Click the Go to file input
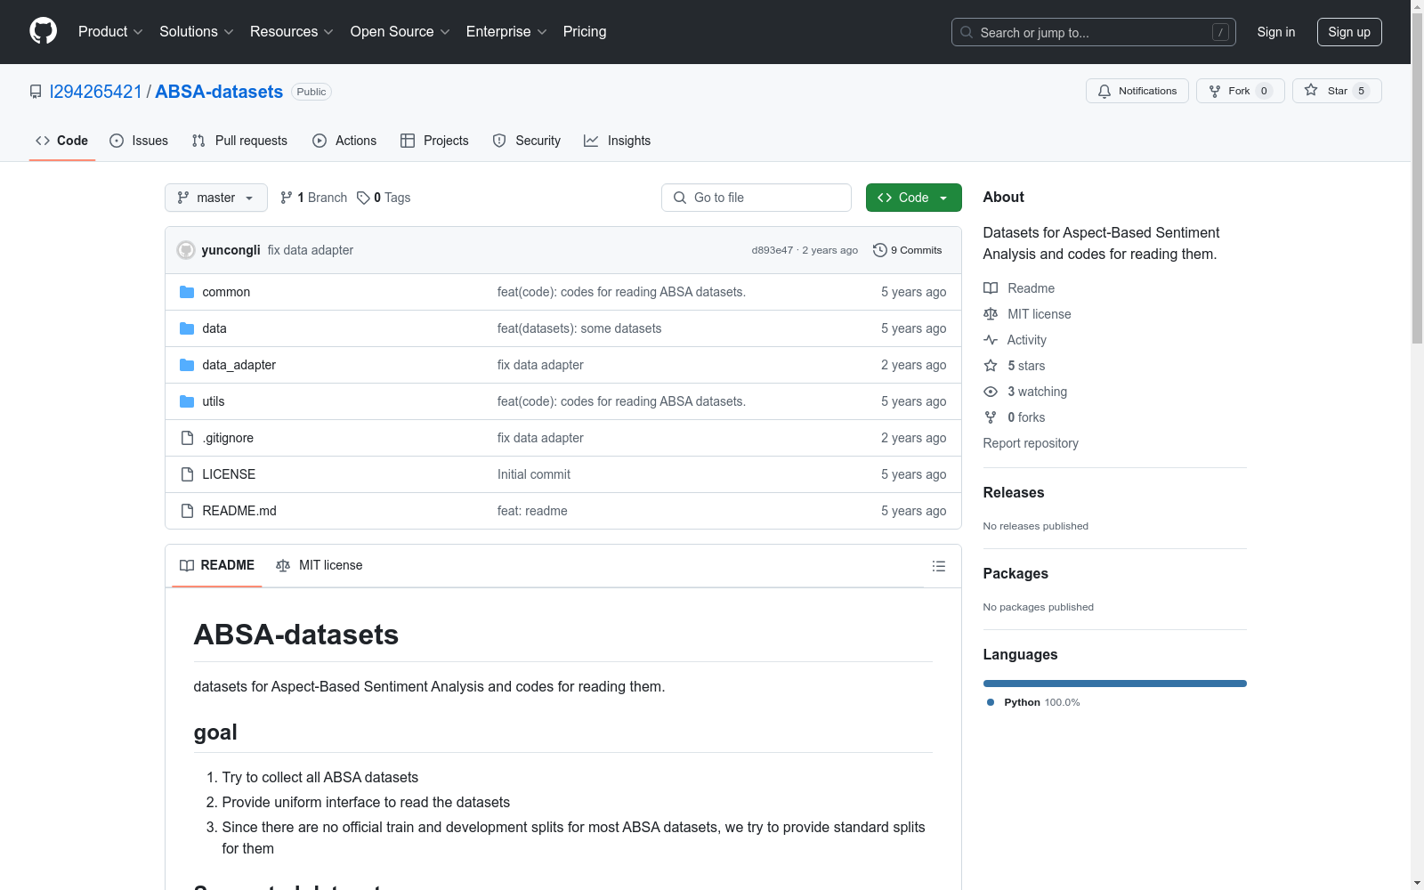Screen dimensions: 1424x890 (756, 198)
